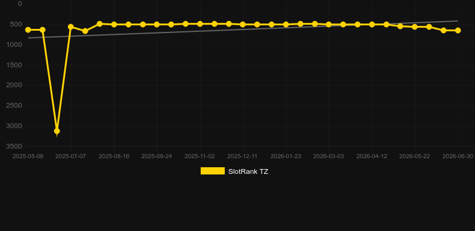The image size is (475, 231).
Task: Click the data point above 2025-09-24
Action: (x=156, y=24)
